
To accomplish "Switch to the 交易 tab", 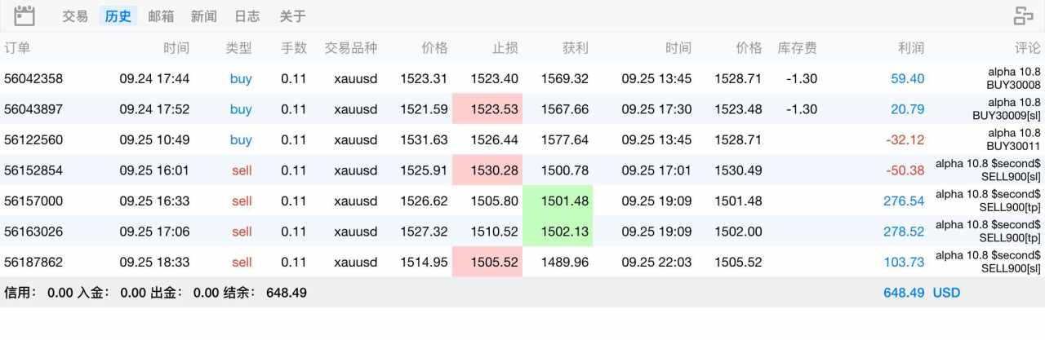I will pos(75,16).
